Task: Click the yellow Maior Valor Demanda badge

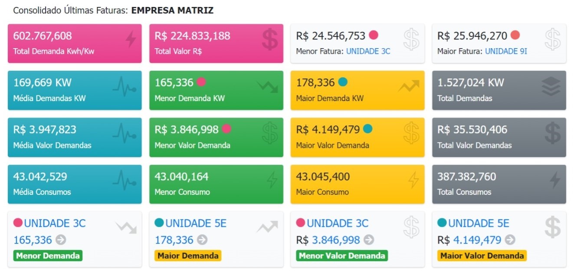Action: 482,256
